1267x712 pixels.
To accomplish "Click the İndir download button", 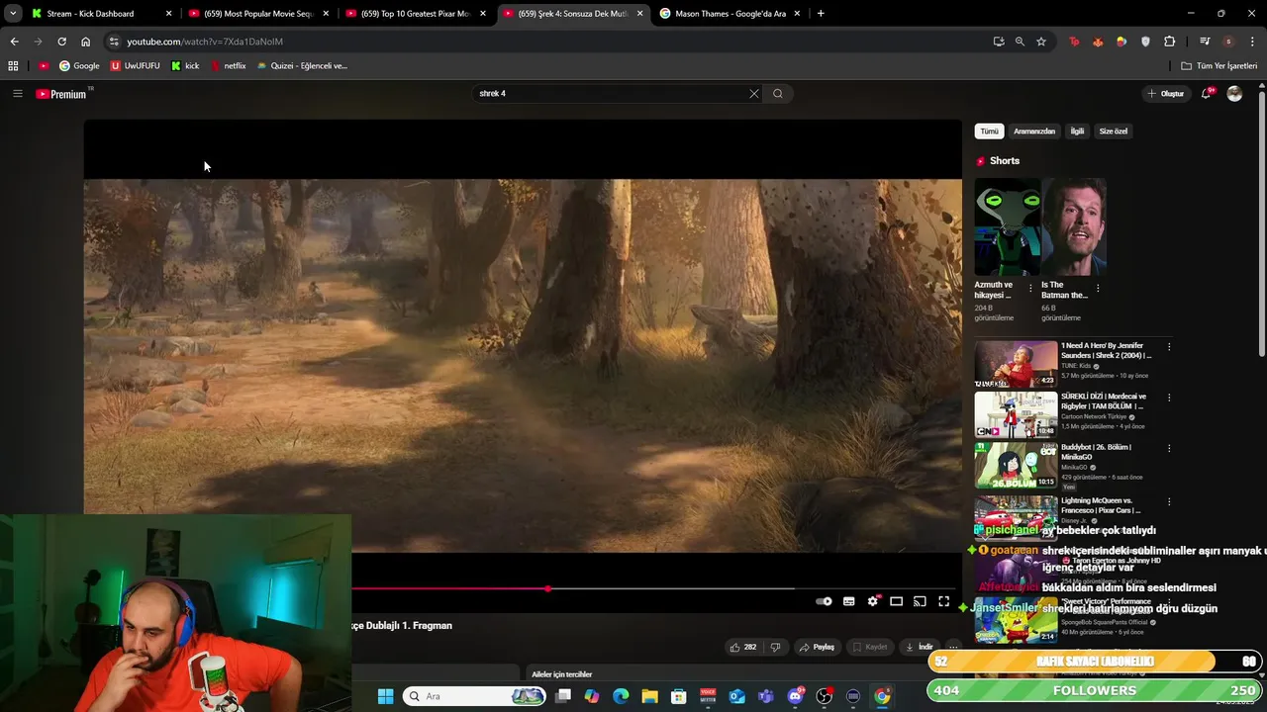I will tap(919, 647).
